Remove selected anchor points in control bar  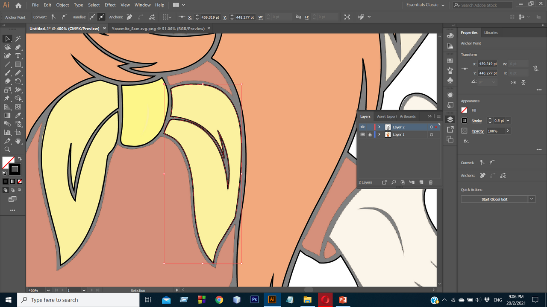129,17
